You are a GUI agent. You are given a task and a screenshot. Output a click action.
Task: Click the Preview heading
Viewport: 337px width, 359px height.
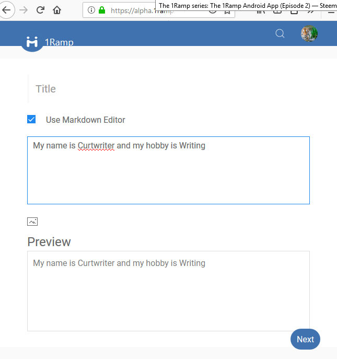tap(49, 242)
